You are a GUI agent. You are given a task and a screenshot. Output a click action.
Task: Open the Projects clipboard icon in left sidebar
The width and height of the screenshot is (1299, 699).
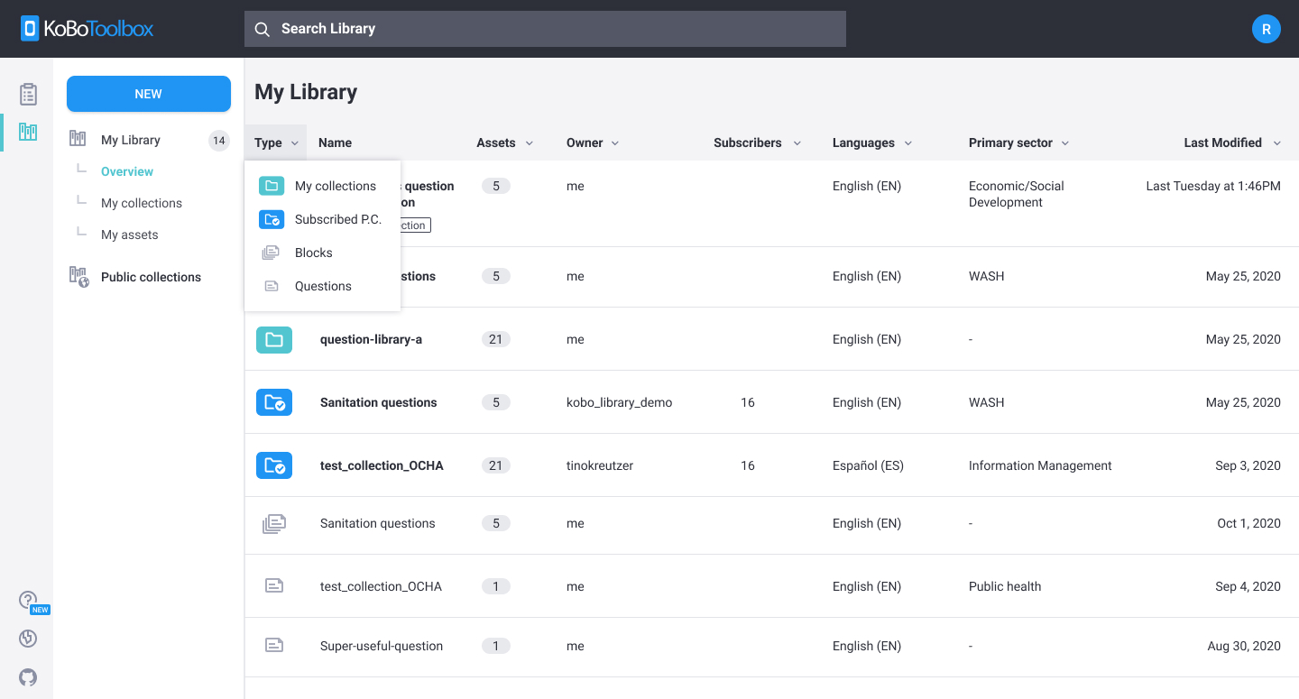pos(28,94)
